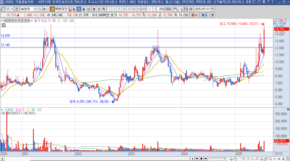Screen dimensions: 290x161
Task: Click the chart image gallery icon
Action: pos(266,159)
